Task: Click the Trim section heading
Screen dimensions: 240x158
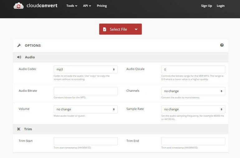Action: [28, 129]
